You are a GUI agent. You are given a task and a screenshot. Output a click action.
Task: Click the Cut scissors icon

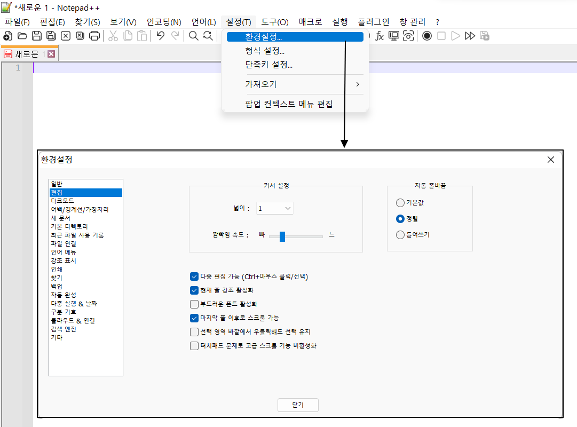point(113,36)
